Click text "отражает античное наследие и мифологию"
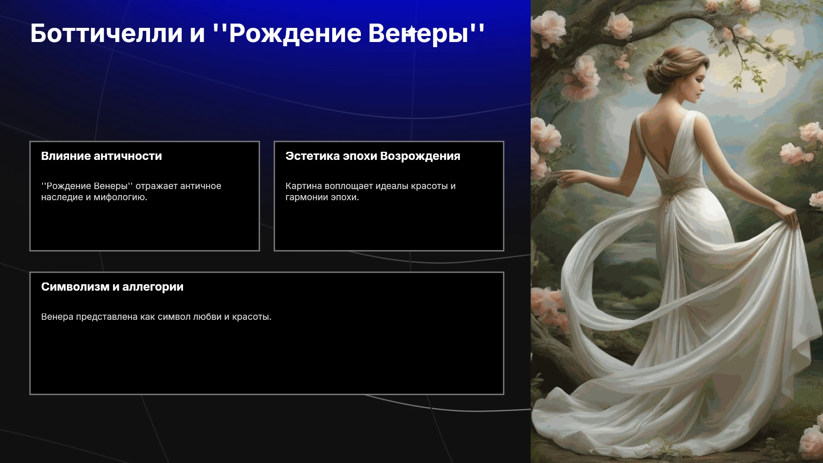 131,192
